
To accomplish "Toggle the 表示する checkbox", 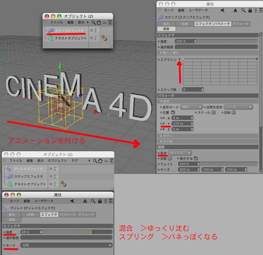I will (x=196, y=159).
